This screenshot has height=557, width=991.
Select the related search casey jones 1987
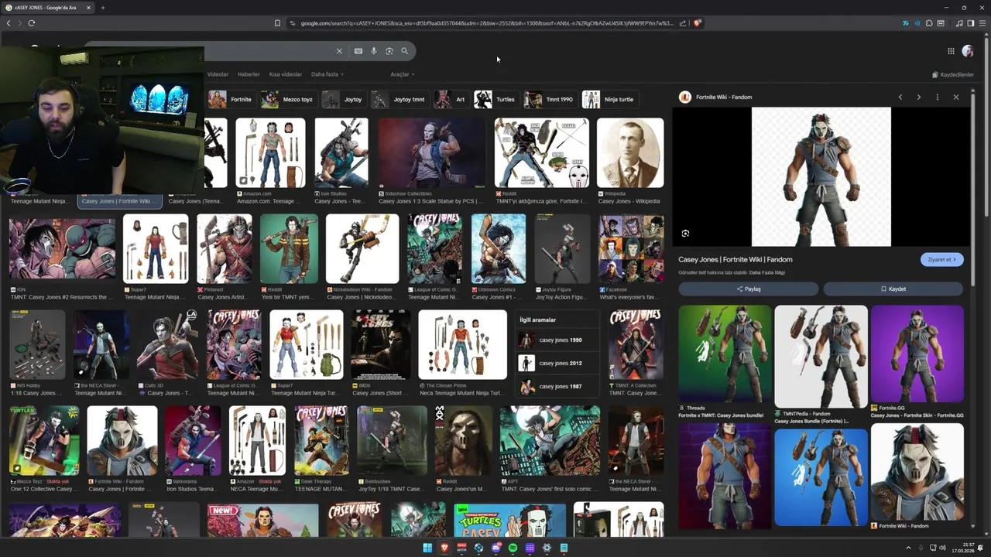coord(557,387)
